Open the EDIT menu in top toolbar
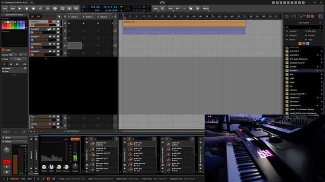This screenshot has height=182, width=325. (x=170, y=9)
